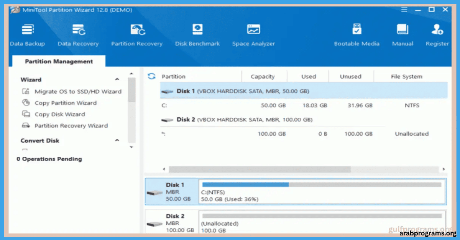Click the partition list horizontal scrollbar thumb
This screenshot has width=460, height=240.
click(260, 169)
